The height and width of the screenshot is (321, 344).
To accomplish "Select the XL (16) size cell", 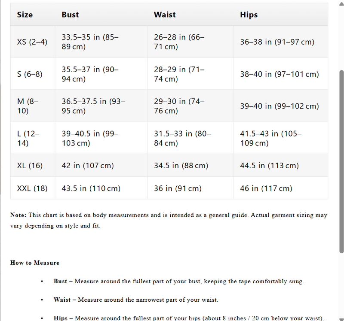I will 30,166.
